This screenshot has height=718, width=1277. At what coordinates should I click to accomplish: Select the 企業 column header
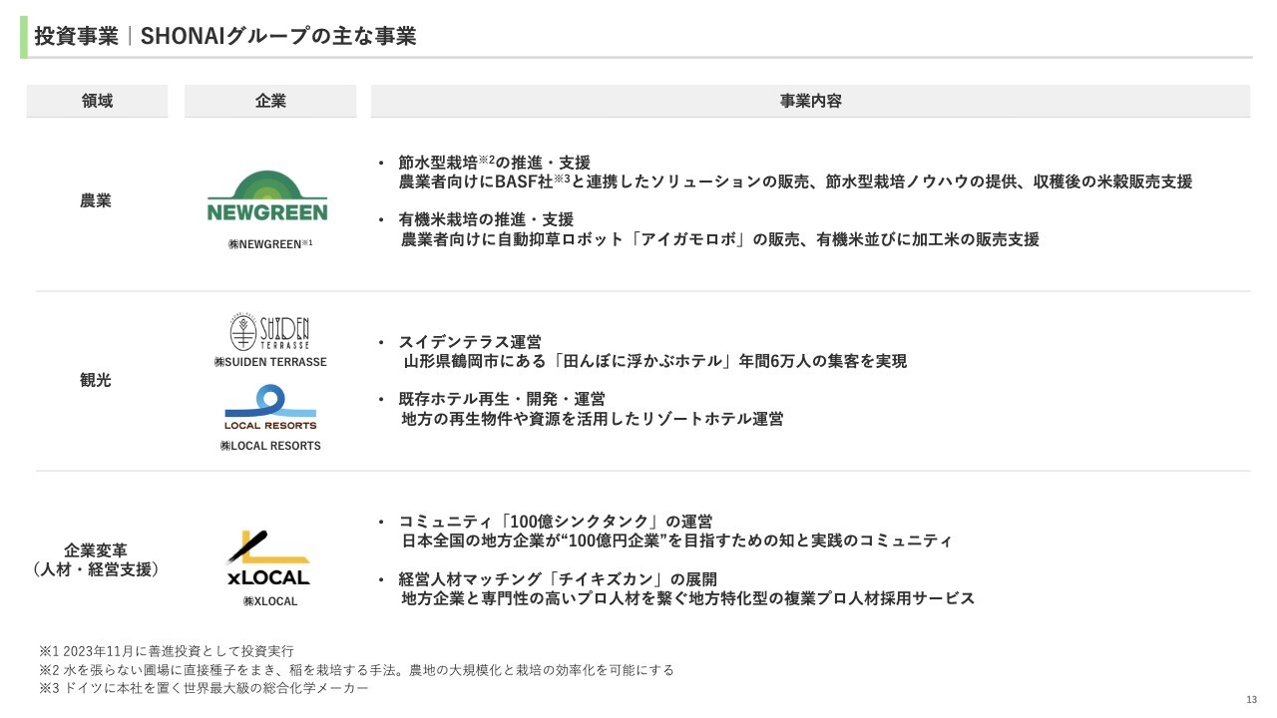click(270, 101)
